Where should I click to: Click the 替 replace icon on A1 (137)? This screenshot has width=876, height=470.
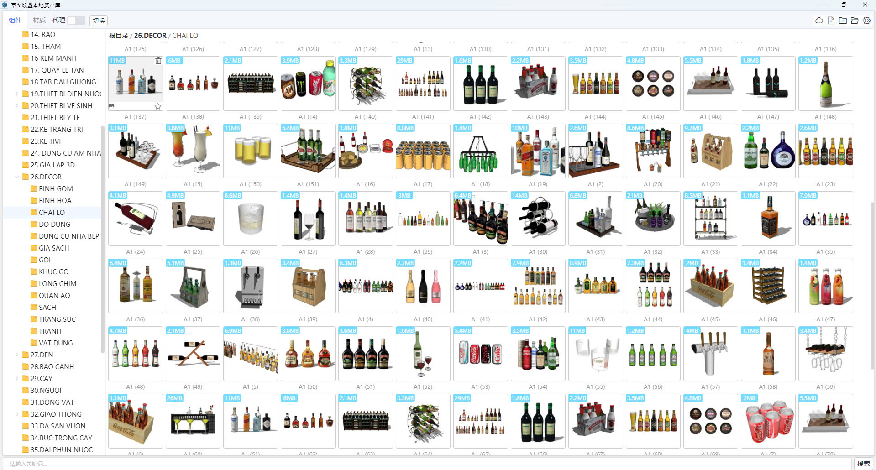pyautogui.click(x=112, y=106)
